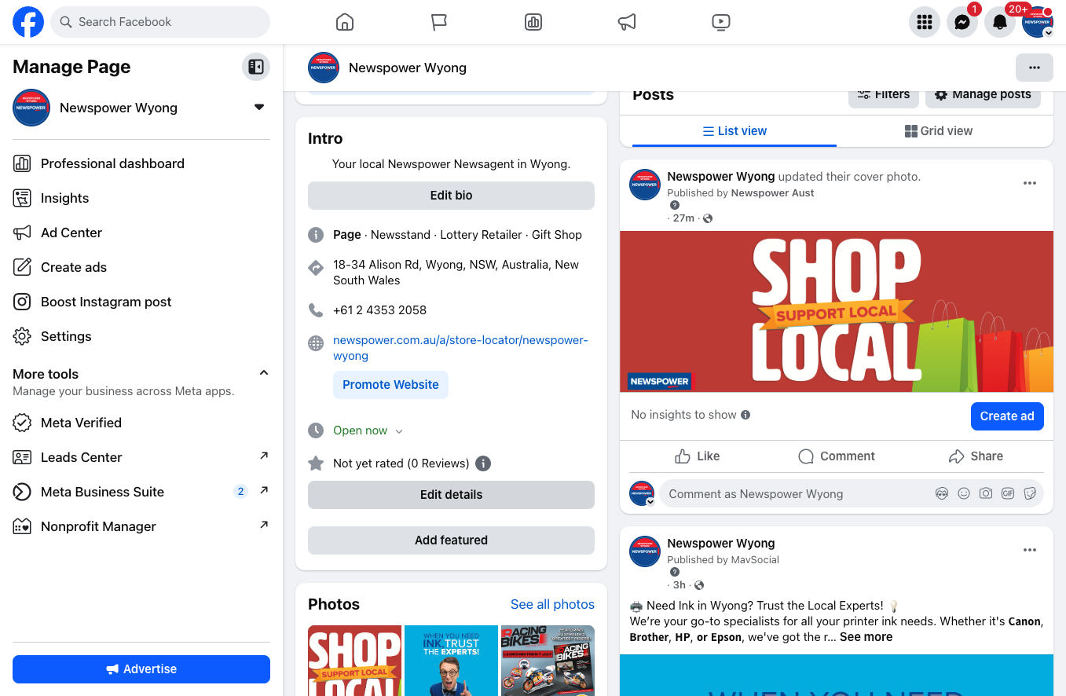Viewport: 1066px width, 696px height.
Task: Collapse the Manage Page sidebar
Action: [256, 67]
